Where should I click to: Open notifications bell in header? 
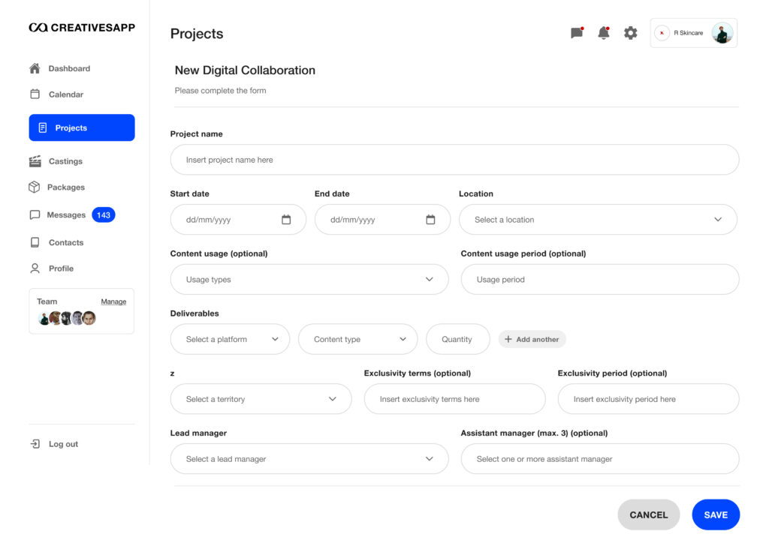(604, 33)
